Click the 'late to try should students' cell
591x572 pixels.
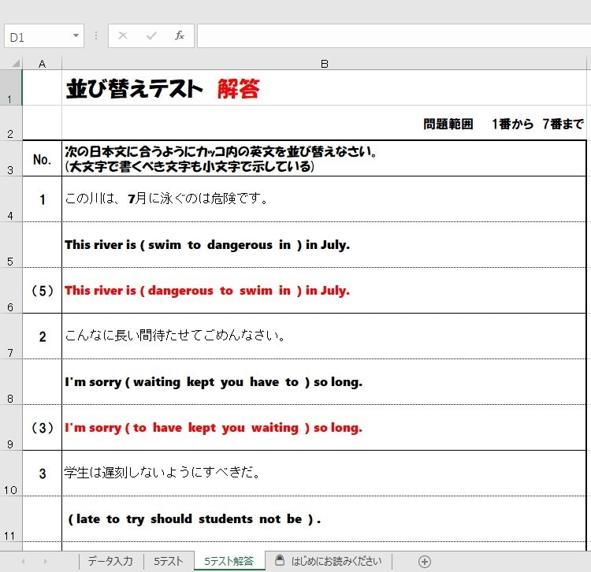pos(324,519)
